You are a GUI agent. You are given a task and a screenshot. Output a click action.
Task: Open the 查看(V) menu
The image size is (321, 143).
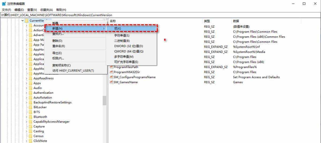[x=32, y=10]
